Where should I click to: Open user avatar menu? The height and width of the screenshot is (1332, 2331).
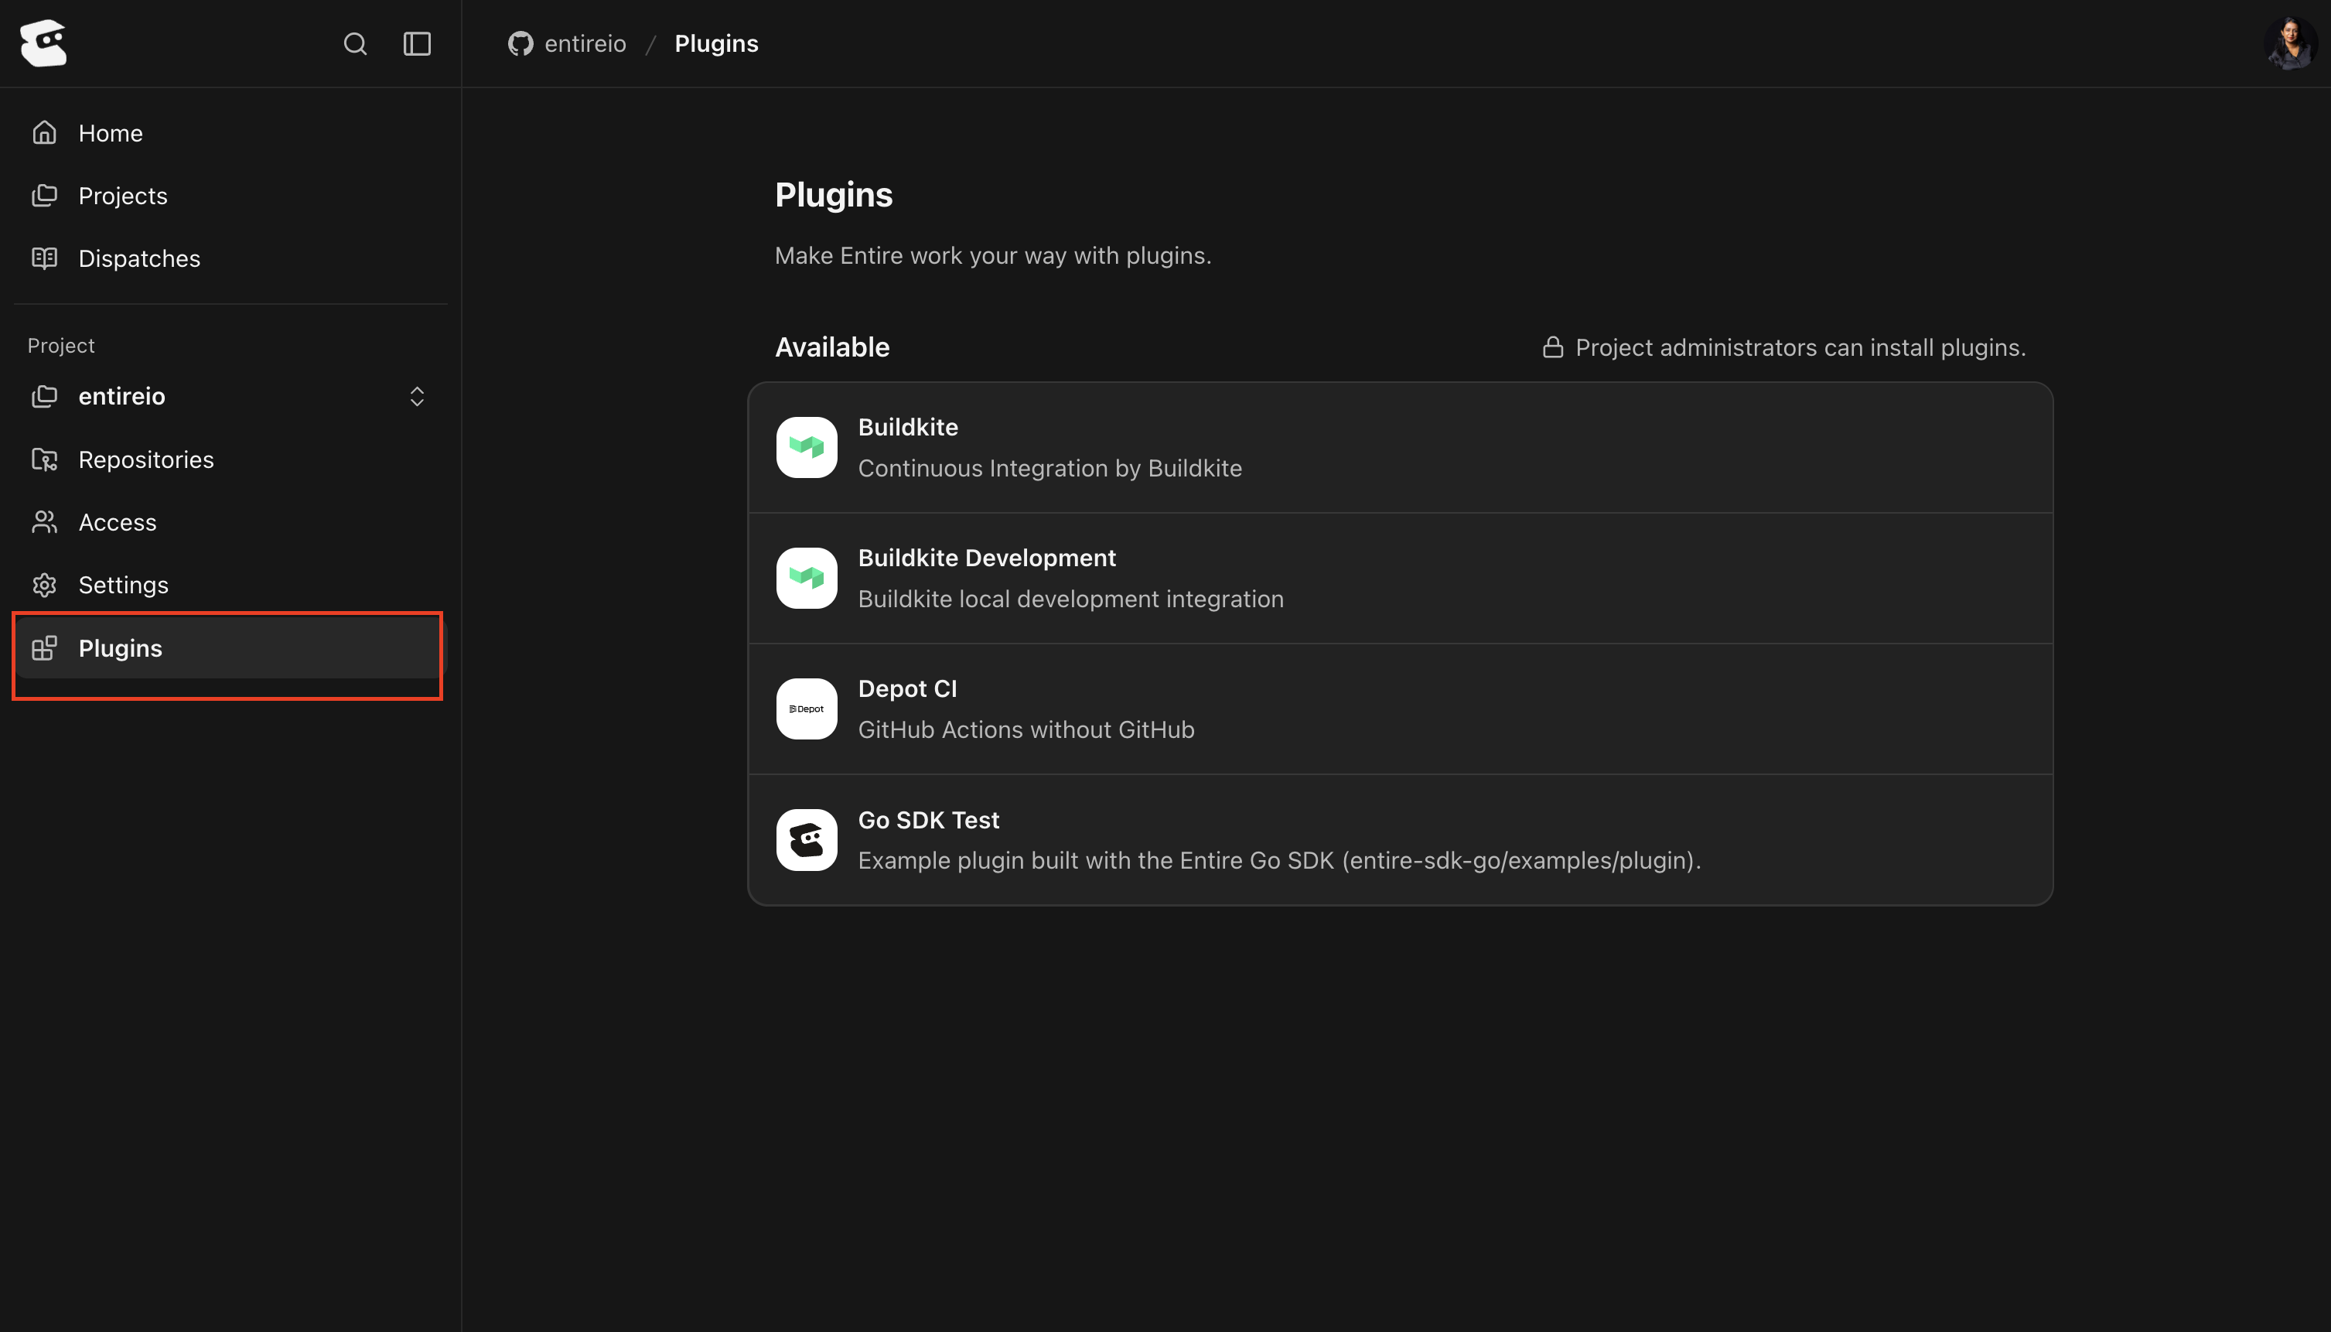(2290, 44)
